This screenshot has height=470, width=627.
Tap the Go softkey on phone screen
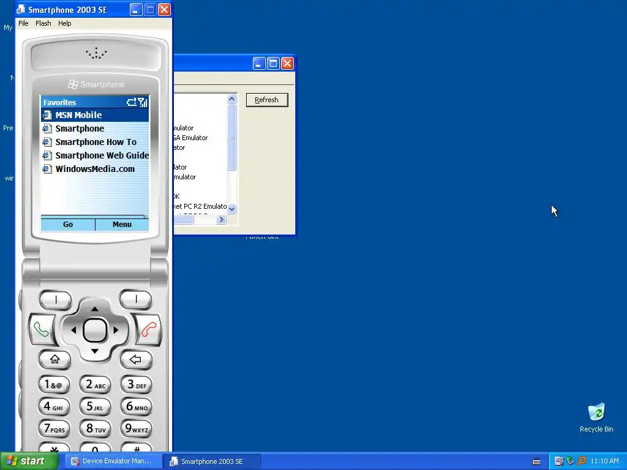tap(68, 225)
